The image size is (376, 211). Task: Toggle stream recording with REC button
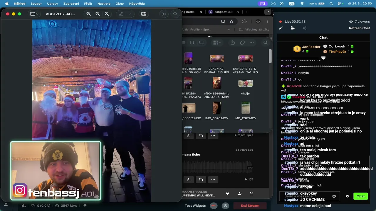pos(214,205)
